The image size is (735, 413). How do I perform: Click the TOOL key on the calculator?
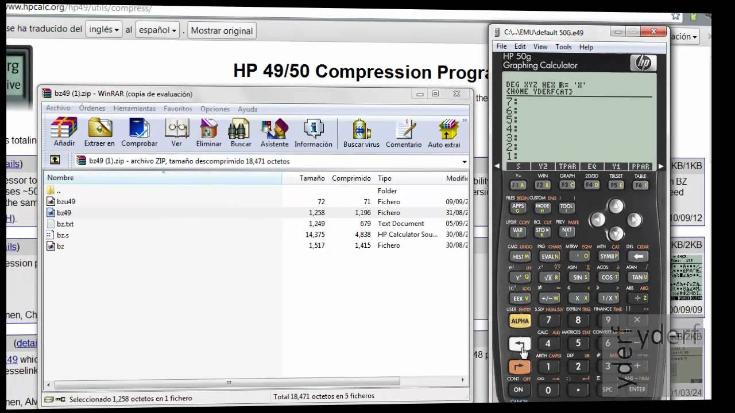(567, 207)
